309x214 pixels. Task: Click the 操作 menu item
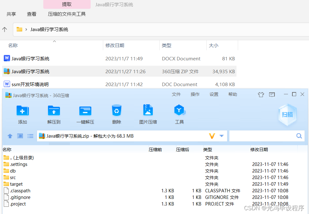195,94
